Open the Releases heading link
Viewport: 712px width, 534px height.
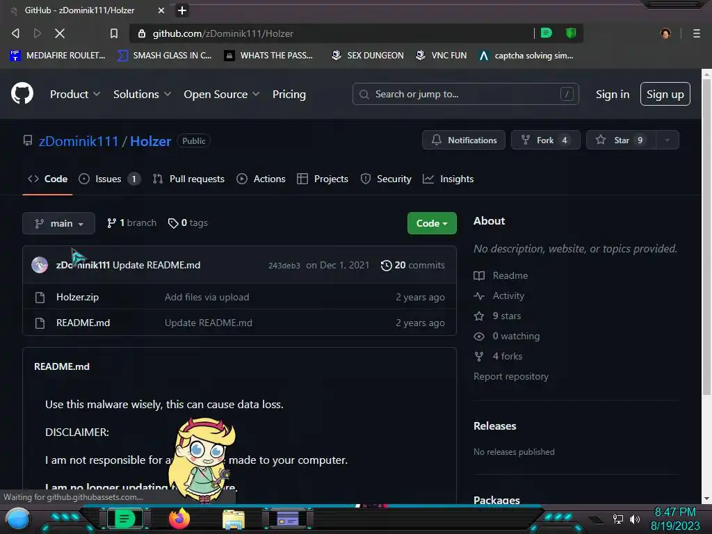(x=494, y=426)
